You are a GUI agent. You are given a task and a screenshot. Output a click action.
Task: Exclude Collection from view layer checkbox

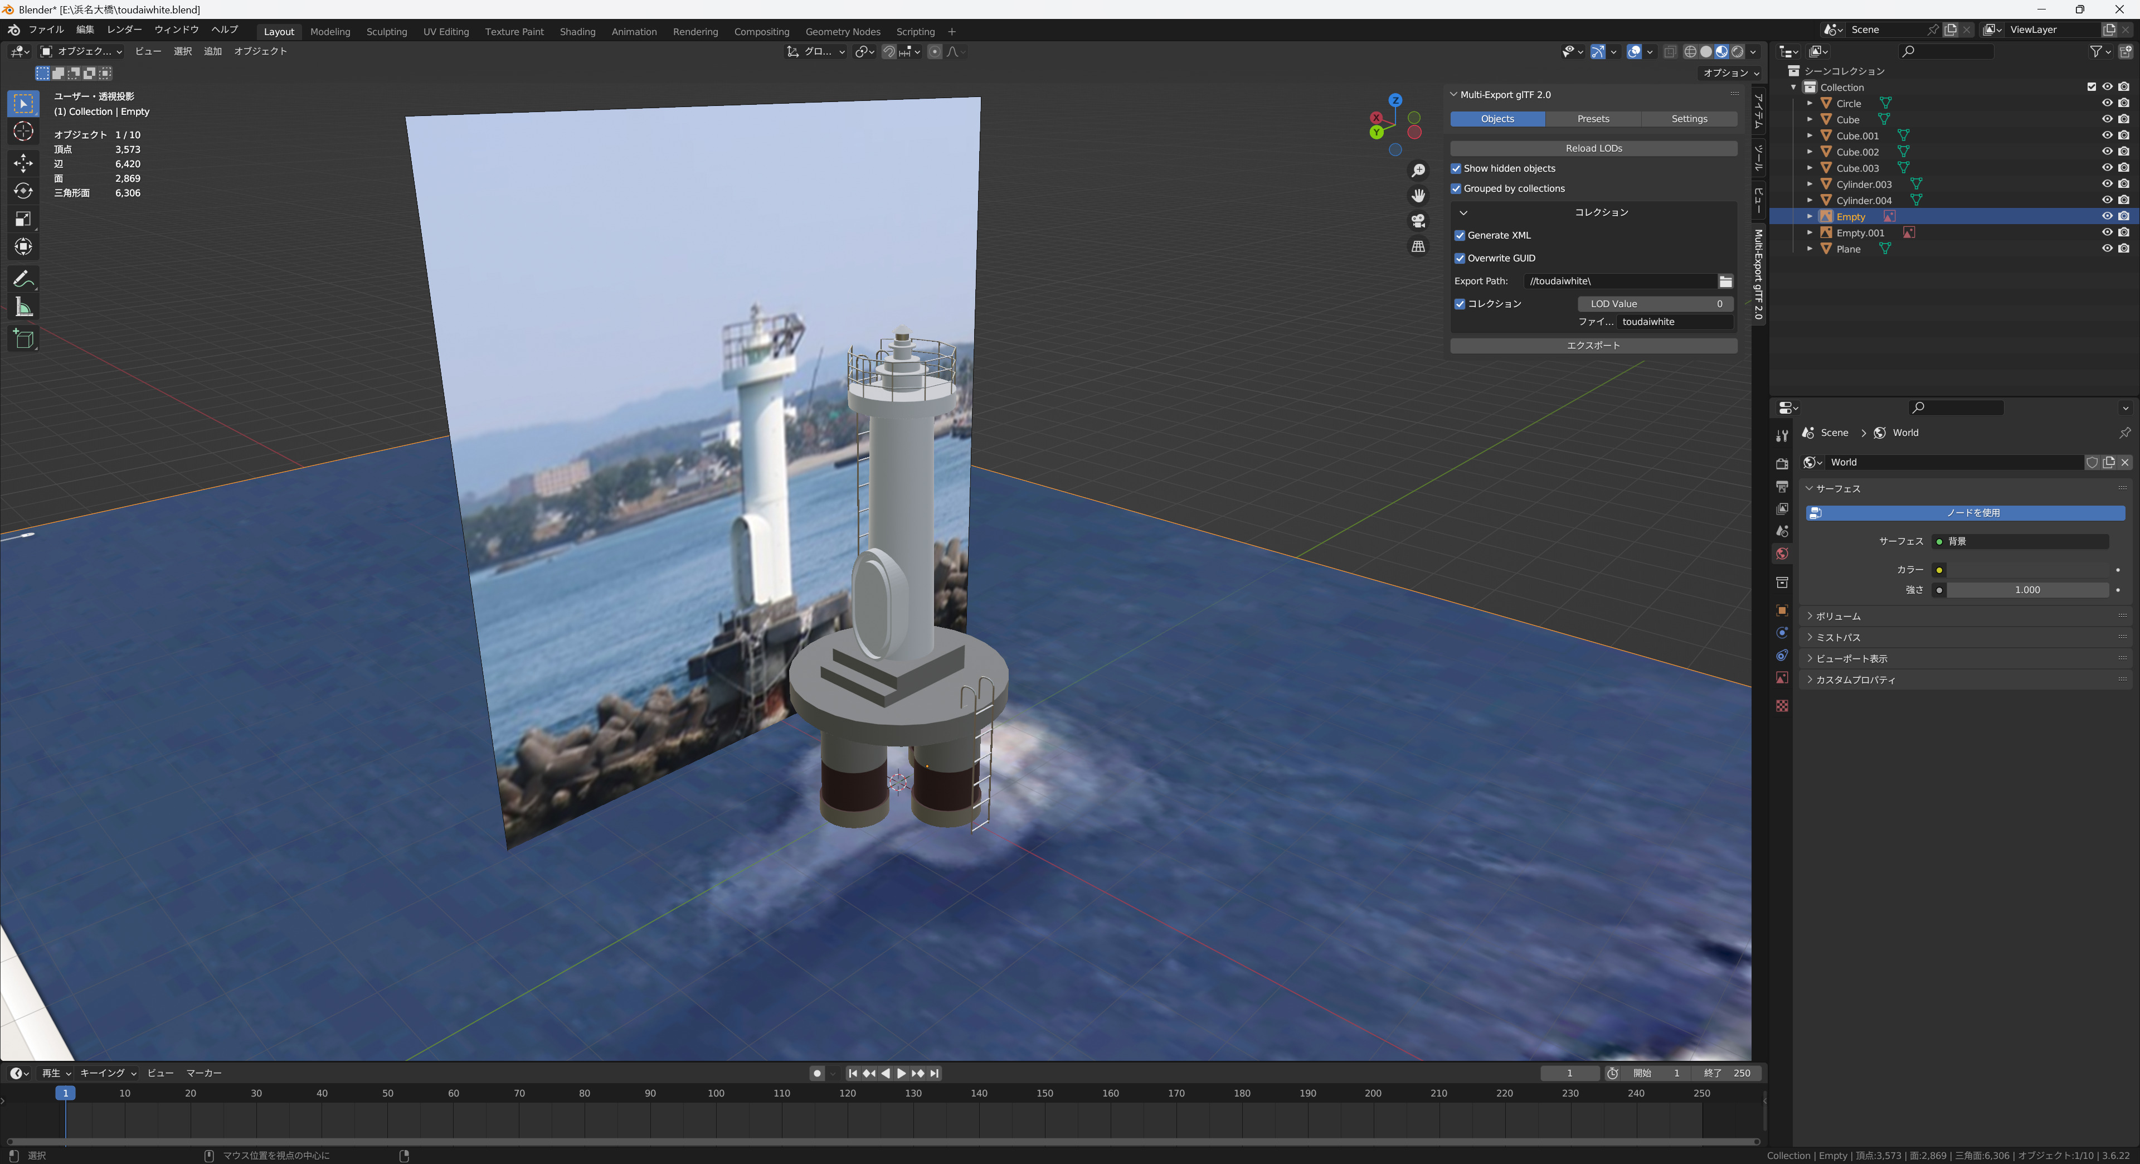(x=2092, y=86)
